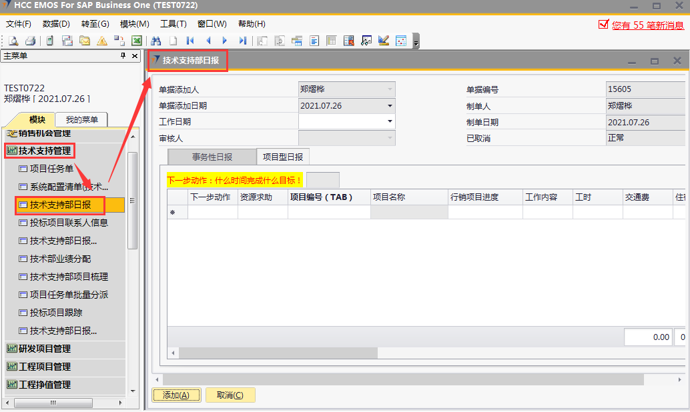This screenshot has height=412, width=690.
Task: Open 项目任务单 in the menu tree
Action: (51, 169)
